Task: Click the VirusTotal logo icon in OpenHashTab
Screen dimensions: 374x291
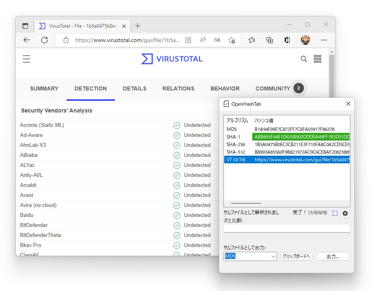Action: [334, 213]
